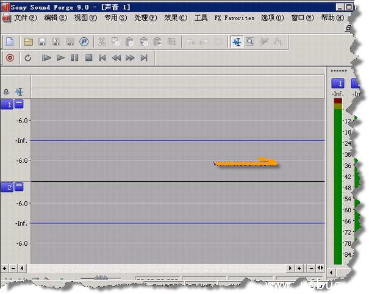Zoom out time with minus button bottom-right

[311, 268]
